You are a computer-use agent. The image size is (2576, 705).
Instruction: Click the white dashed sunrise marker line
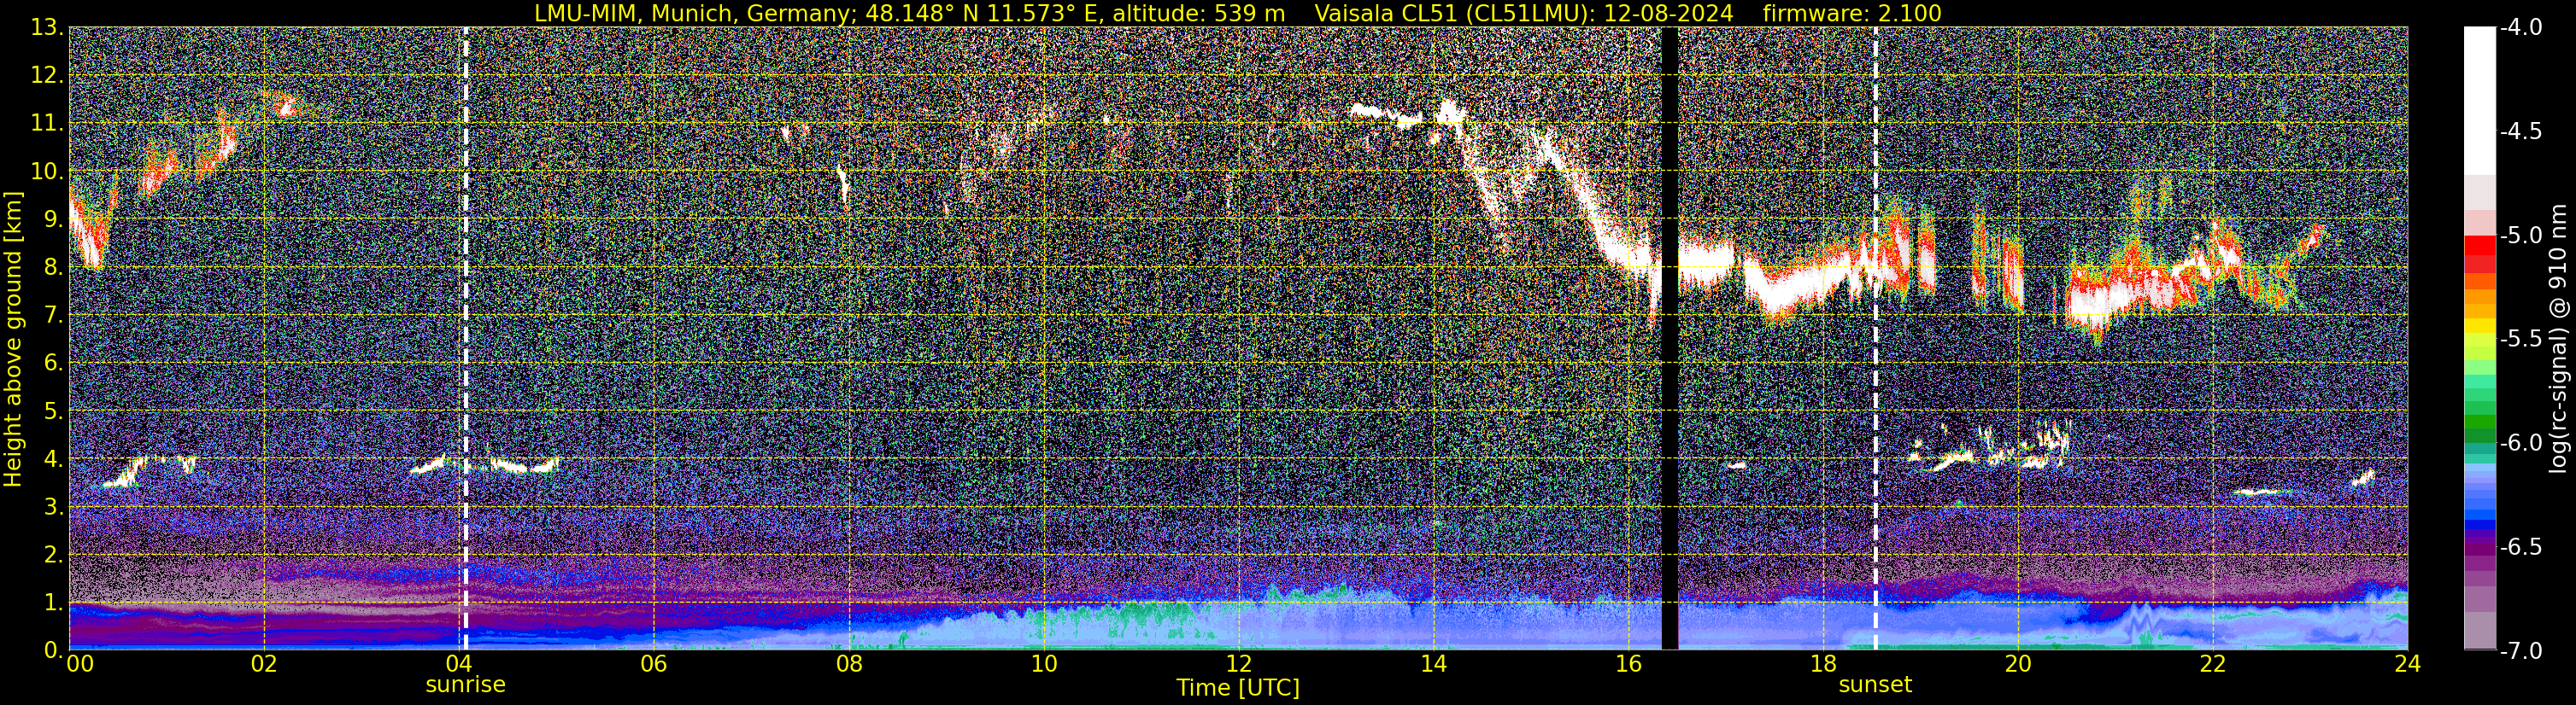point(466,339)
